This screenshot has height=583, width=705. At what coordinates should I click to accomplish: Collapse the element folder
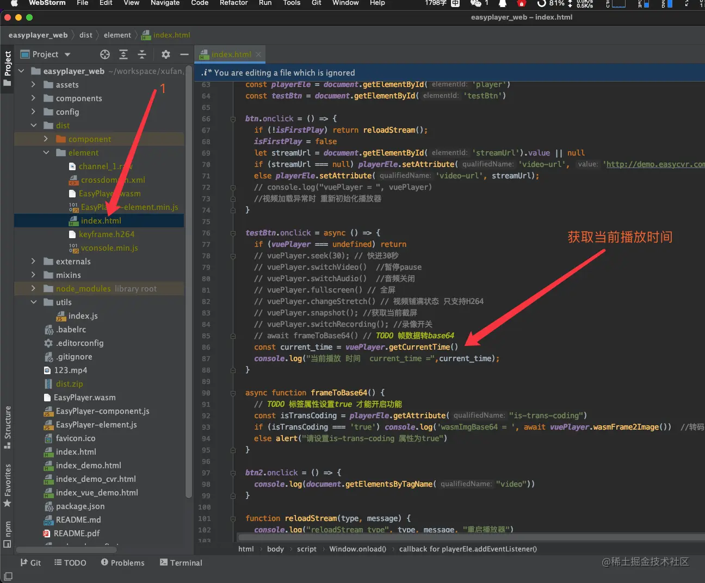[46, 153]
